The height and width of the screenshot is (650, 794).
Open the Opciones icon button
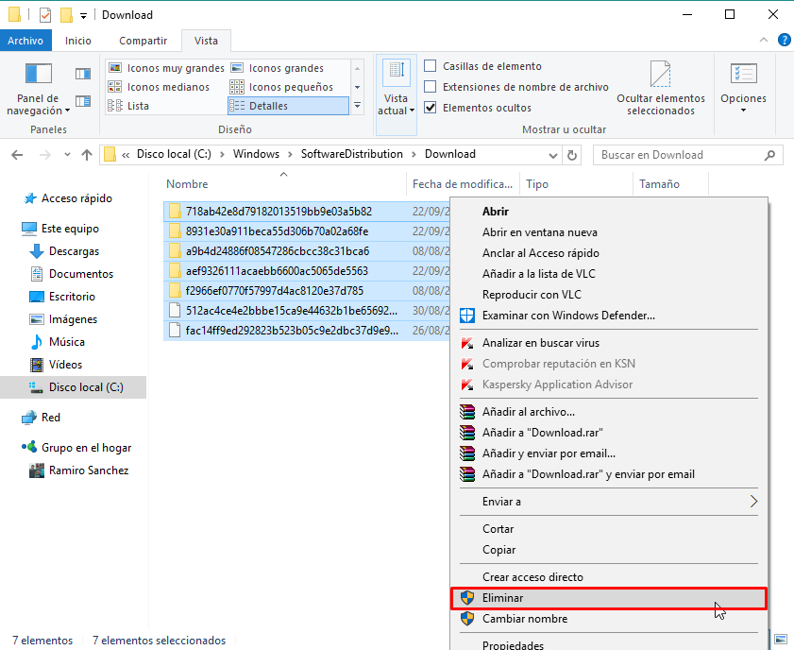click(743, 74)
